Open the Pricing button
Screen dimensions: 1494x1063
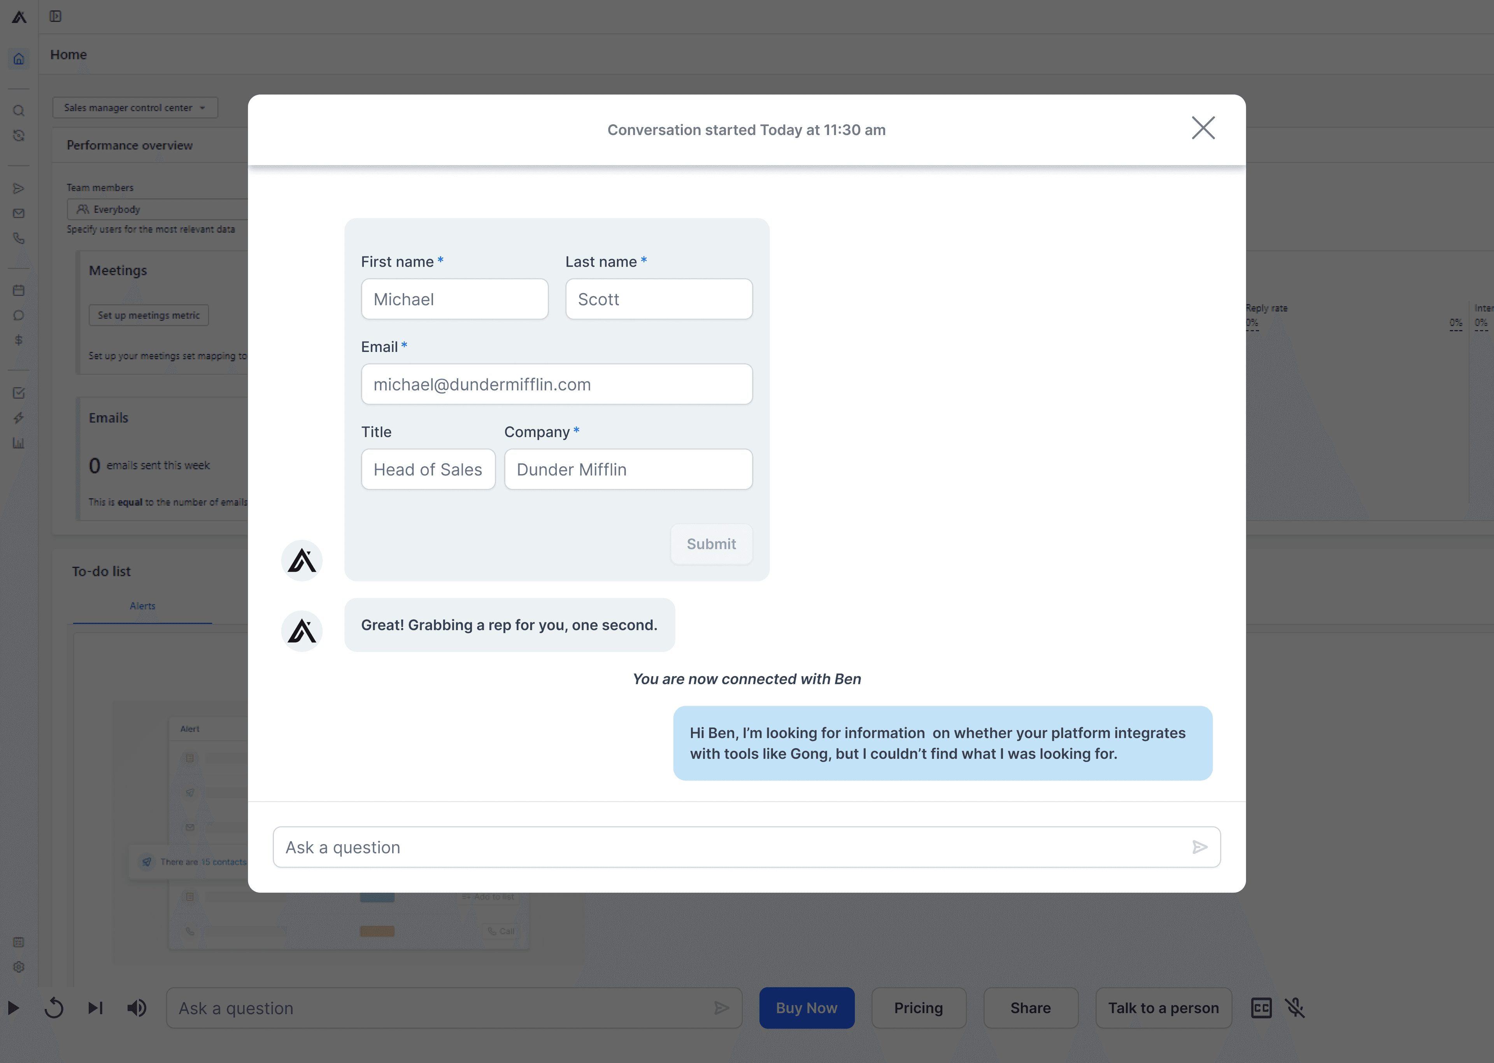pyautogui.click(x=918, y=1008)
